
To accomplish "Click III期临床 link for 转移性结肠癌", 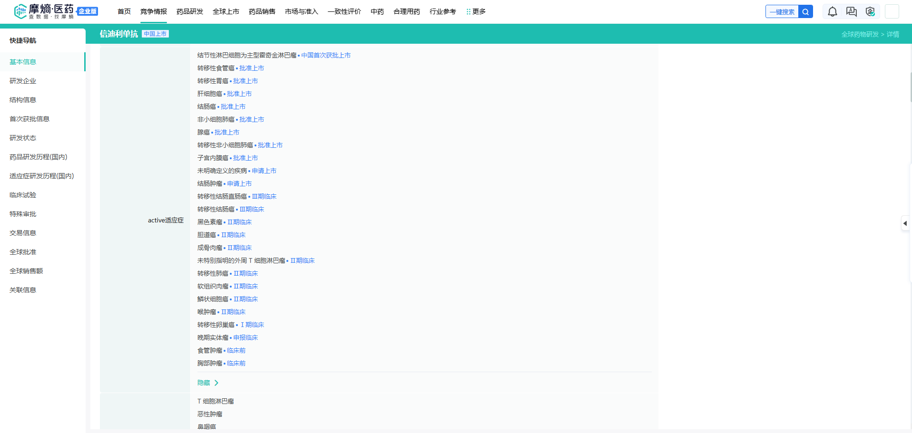I will click(x=252, y=209).
